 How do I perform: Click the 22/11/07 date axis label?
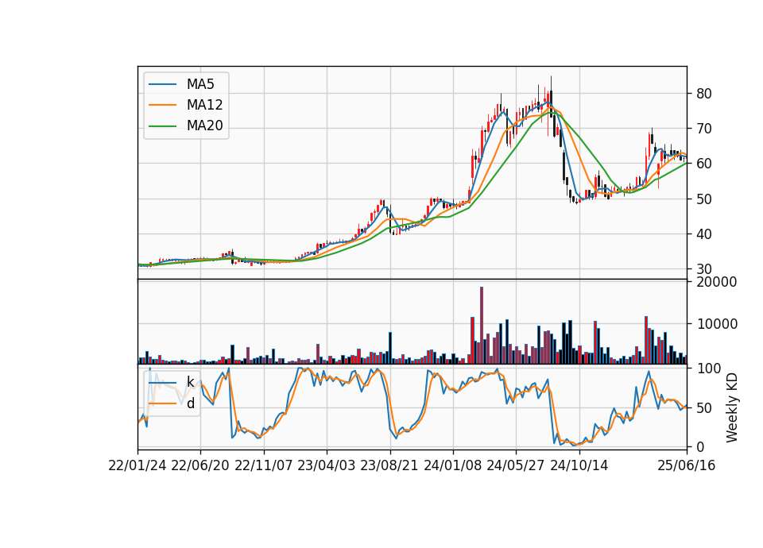pyautogui.click(x=264, y=466)
